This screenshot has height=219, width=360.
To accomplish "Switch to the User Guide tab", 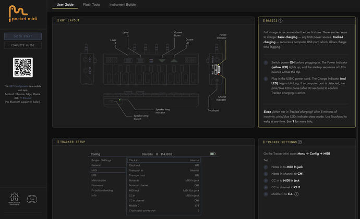I will [x=65, y=5].
